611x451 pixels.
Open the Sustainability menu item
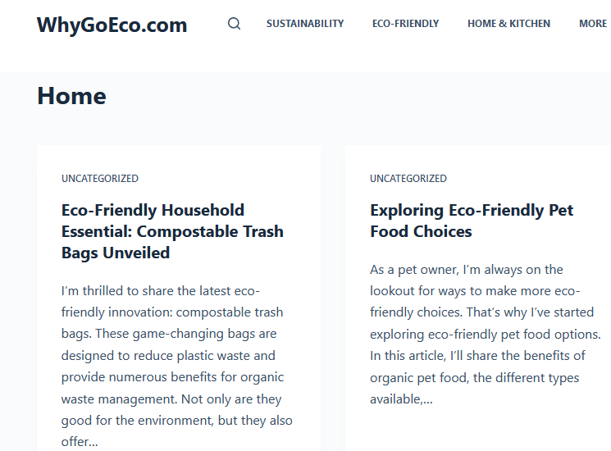tap(305, 24)
